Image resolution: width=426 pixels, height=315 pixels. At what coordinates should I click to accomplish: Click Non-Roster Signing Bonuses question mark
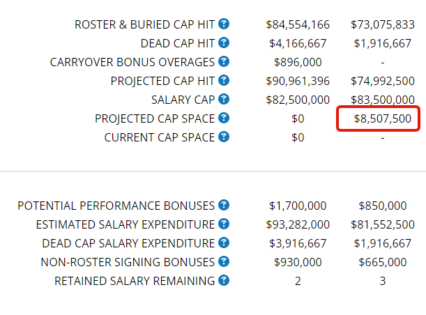click(224, 261)
